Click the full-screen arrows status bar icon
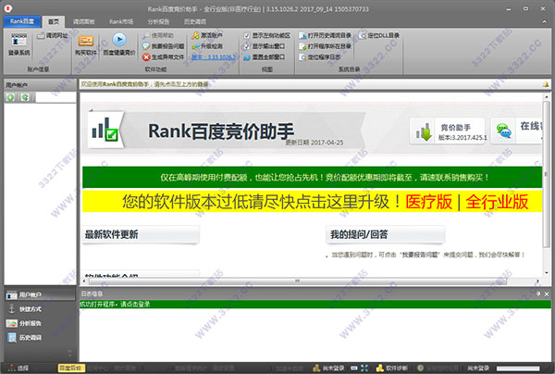This screenshot has width=555, height=374. [364, 368]
